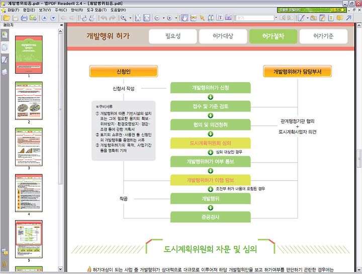
Task: Open the 도움말(H) menu
Action: (118, 10)
